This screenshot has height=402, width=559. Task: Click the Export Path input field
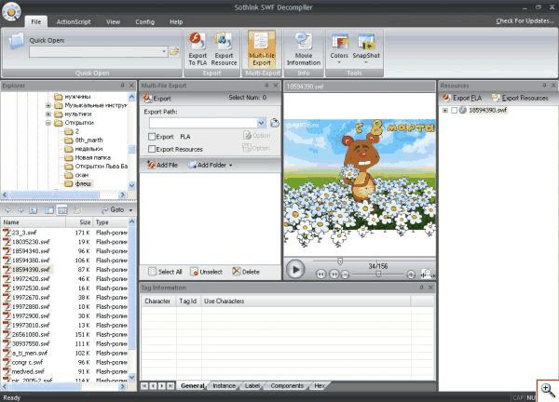(x=203, y=123)
